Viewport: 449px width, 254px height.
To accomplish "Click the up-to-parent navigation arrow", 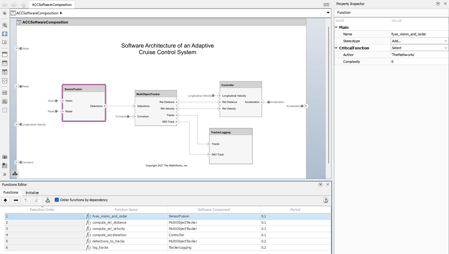I will pos(24,4).
